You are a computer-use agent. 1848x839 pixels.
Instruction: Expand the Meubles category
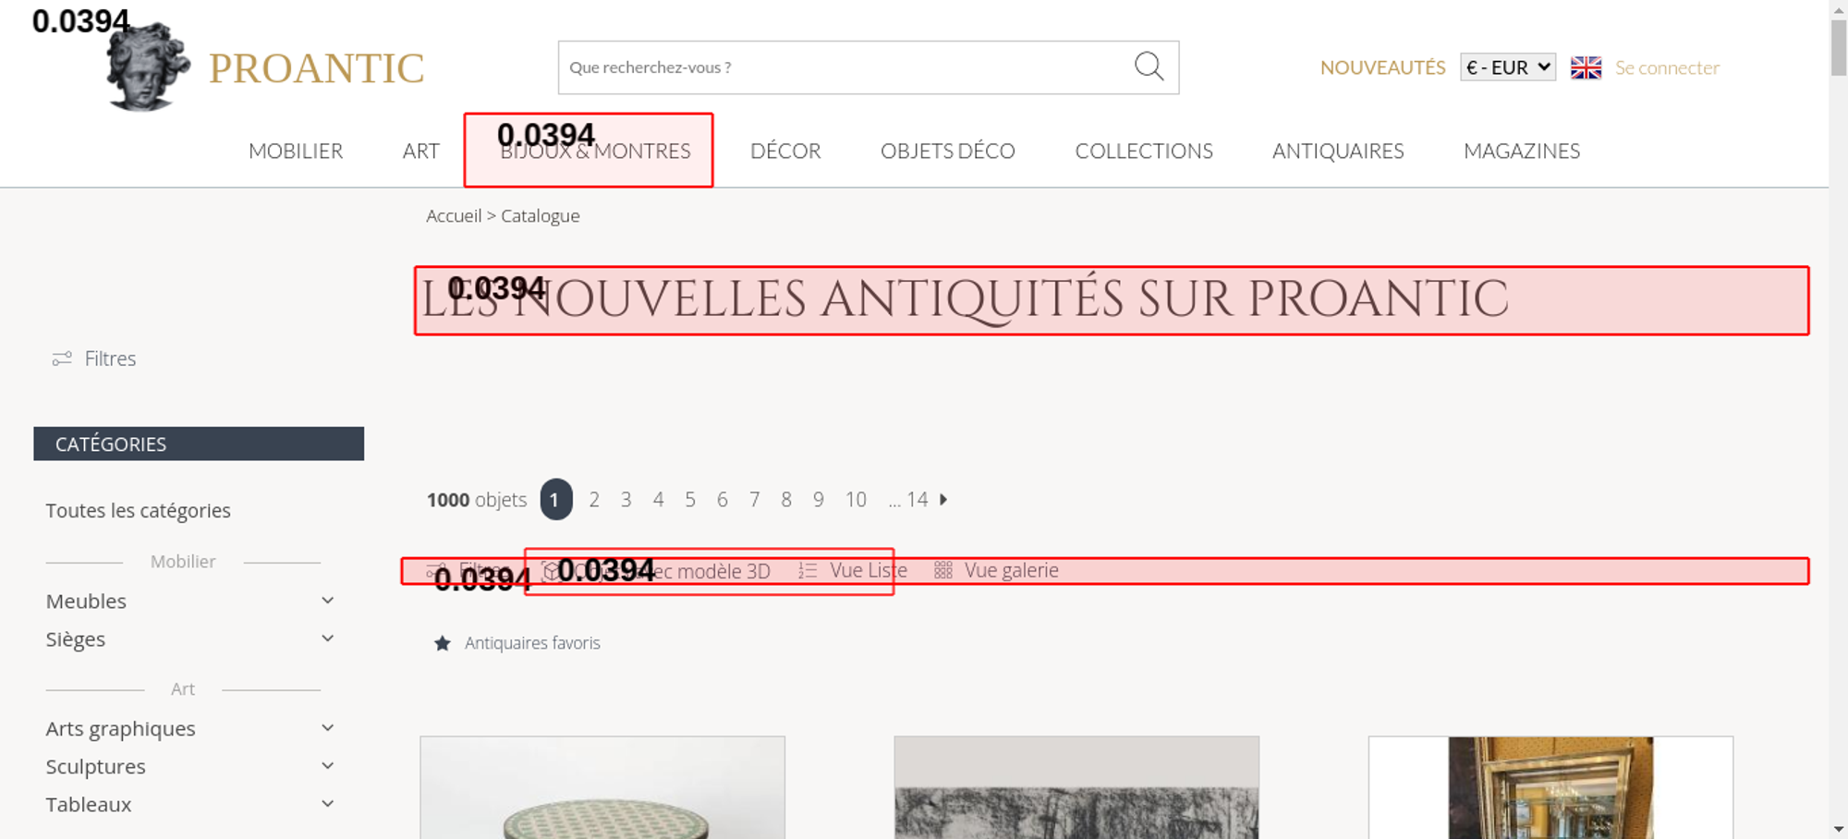pos(327,601)
